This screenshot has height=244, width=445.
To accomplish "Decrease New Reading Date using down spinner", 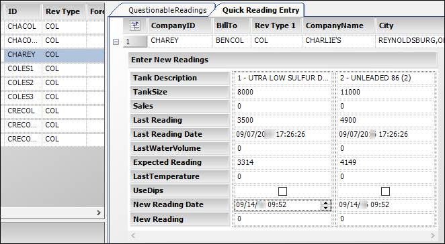I will click(326, 208).
